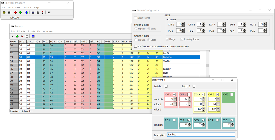Click CNT 1 Value 1 field showing 33

point(169,104)
